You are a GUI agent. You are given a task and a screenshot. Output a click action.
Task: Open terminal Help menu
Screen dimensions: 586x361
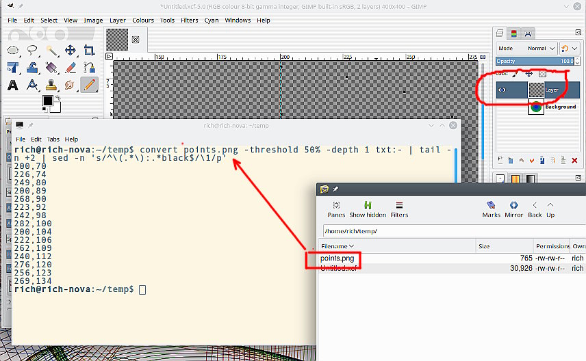coord(71,139)
